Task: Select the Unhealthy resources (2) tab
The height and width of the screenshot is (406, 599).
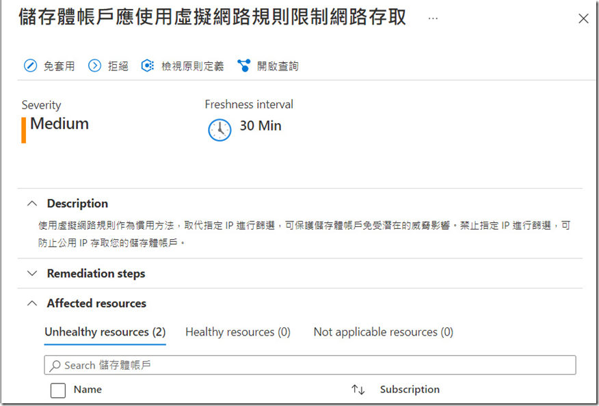Action: click(105, 332)
